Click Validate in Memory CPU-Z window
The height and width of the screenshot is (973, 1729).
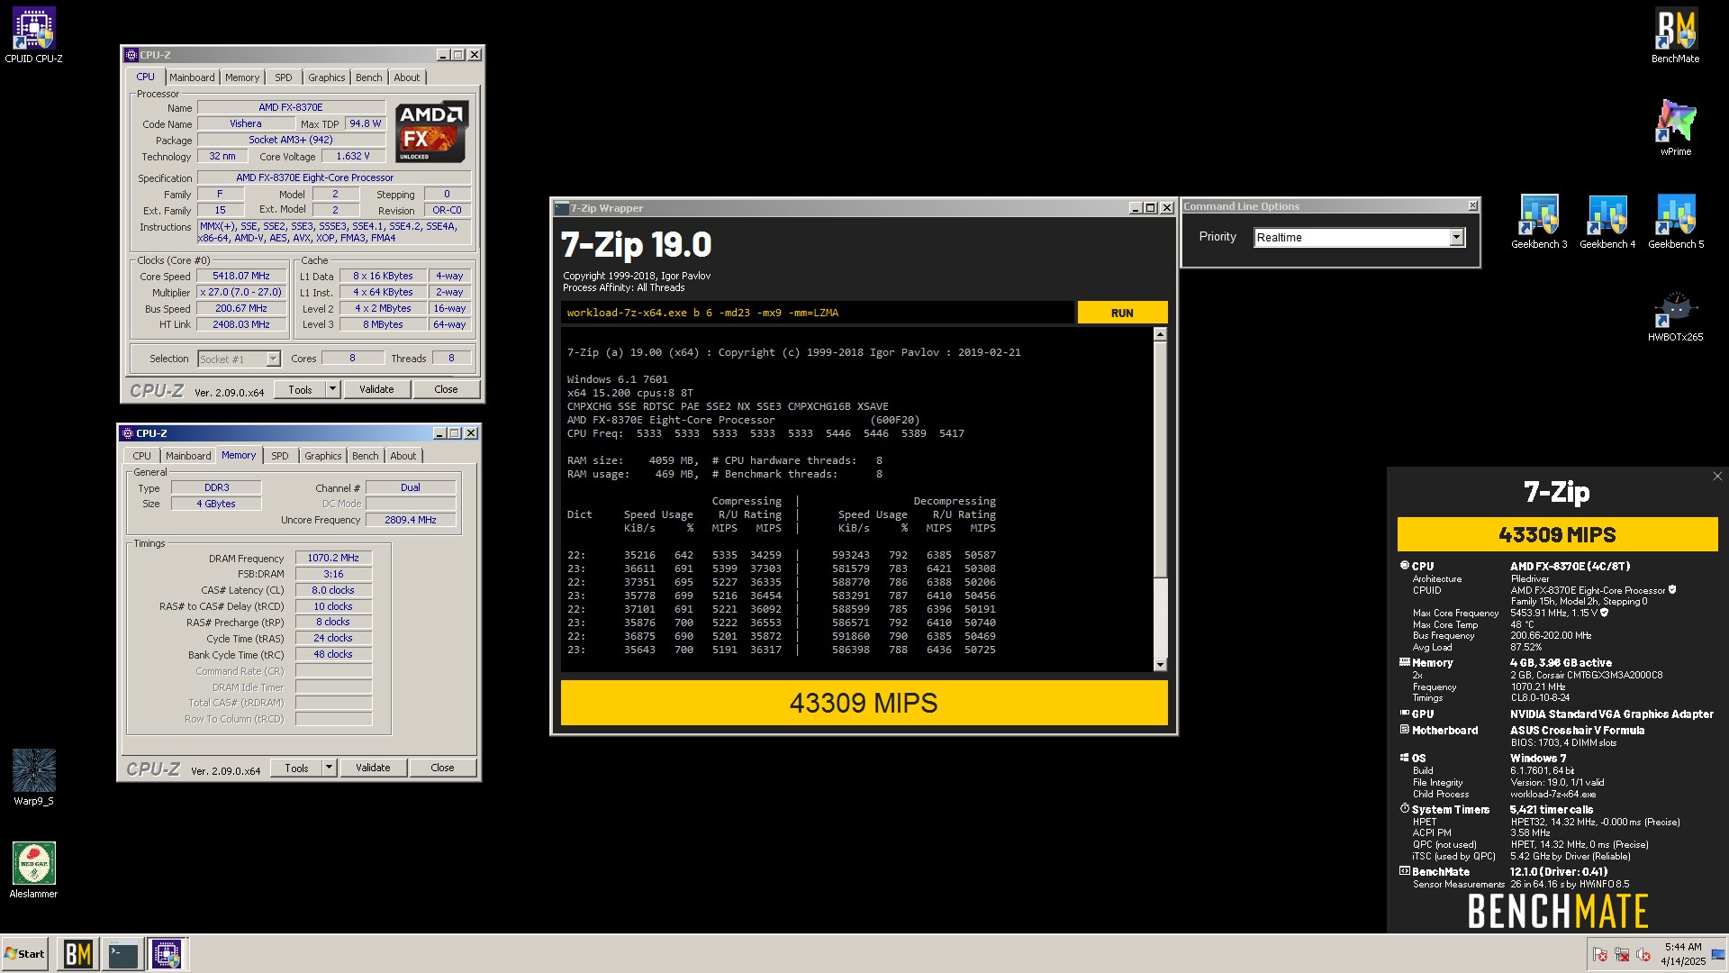click(x=373, y=768)
